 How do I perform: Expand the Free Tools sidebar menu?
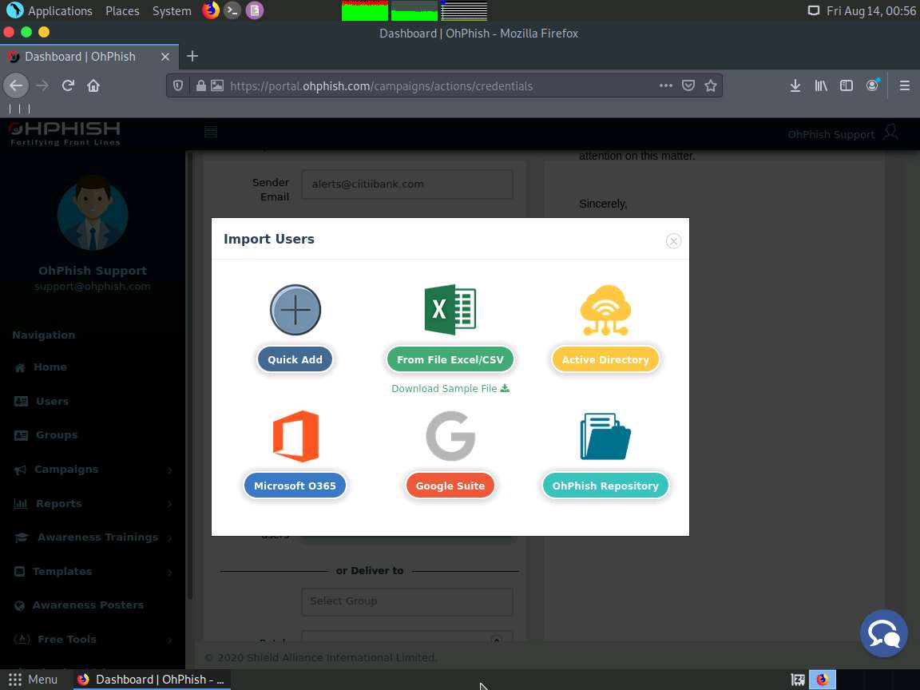tap(93, 639)
